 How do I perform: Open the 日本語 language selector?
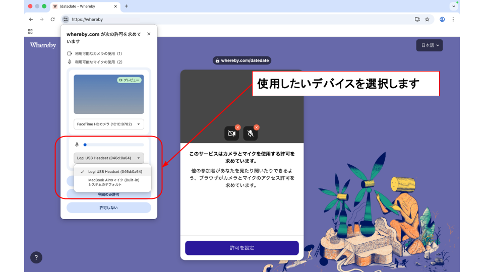pyautogui.click(x=429, y=45)
